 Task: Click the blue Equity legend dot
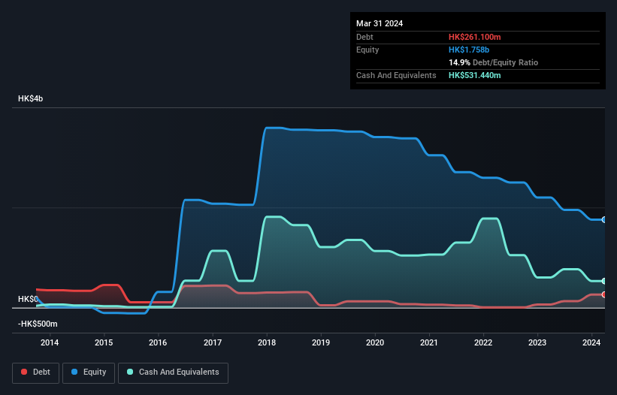(74, 372)
